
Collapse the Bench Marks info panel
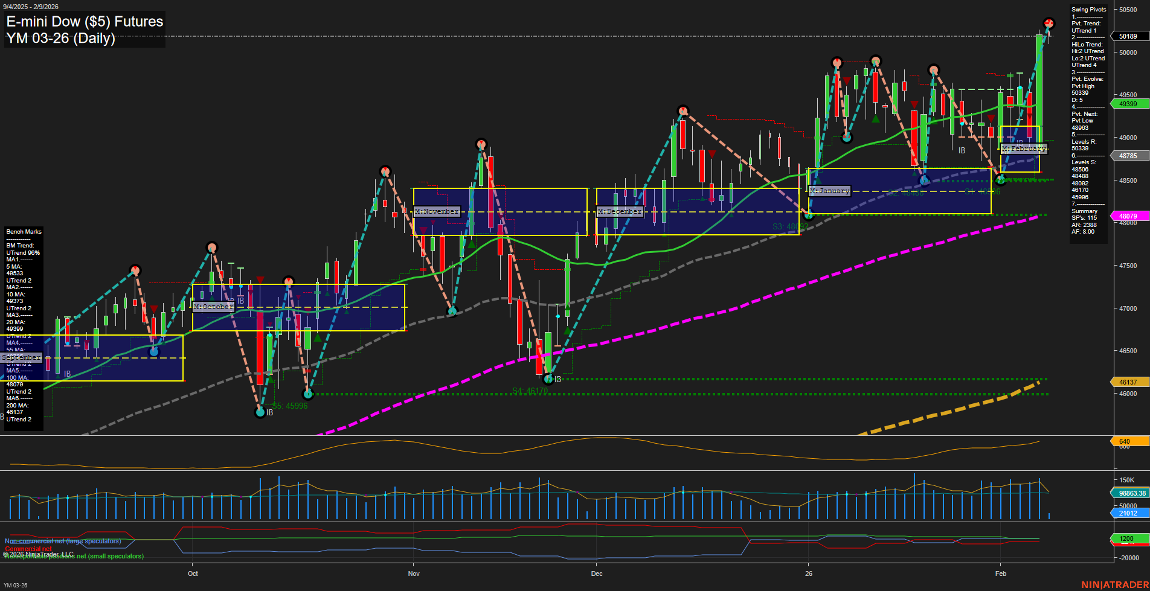pyautogui.click(x=24, y=232)
